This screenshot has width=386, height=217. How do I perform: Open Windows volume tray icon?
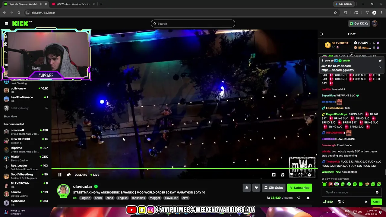click(359, 212)
